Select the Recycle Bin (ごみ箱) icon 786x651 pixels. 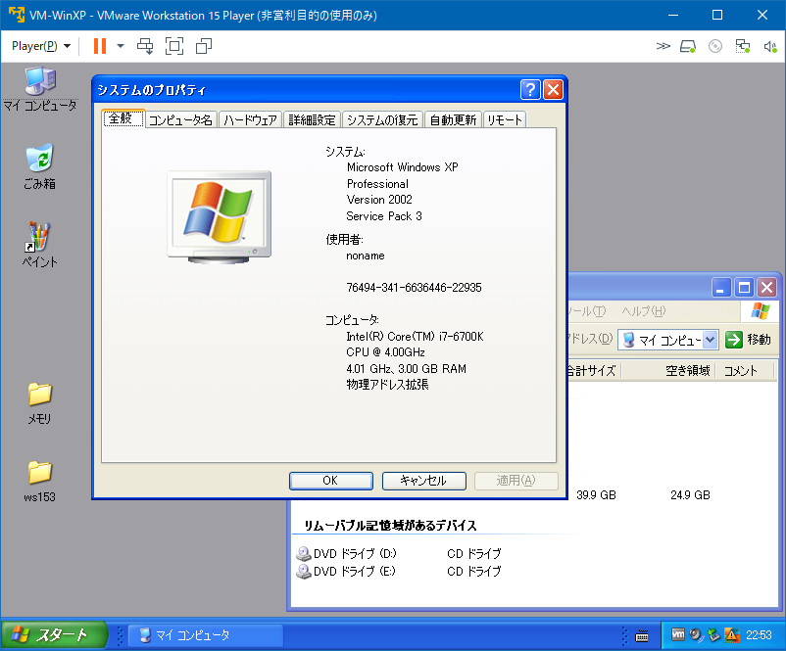[39, 166]
